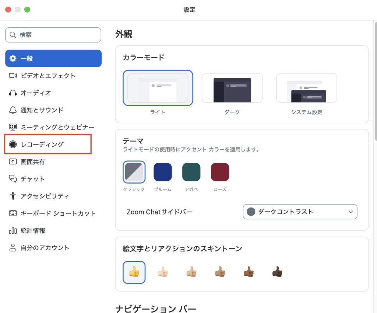Select the ライト color mode option
This screenshot has height=313, width=377.
pyautogui.click(x=158, y=88)
